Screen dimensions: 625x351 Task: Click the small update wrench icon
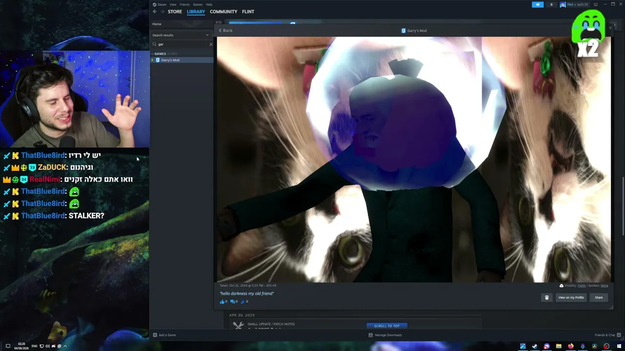pos(238,325)
